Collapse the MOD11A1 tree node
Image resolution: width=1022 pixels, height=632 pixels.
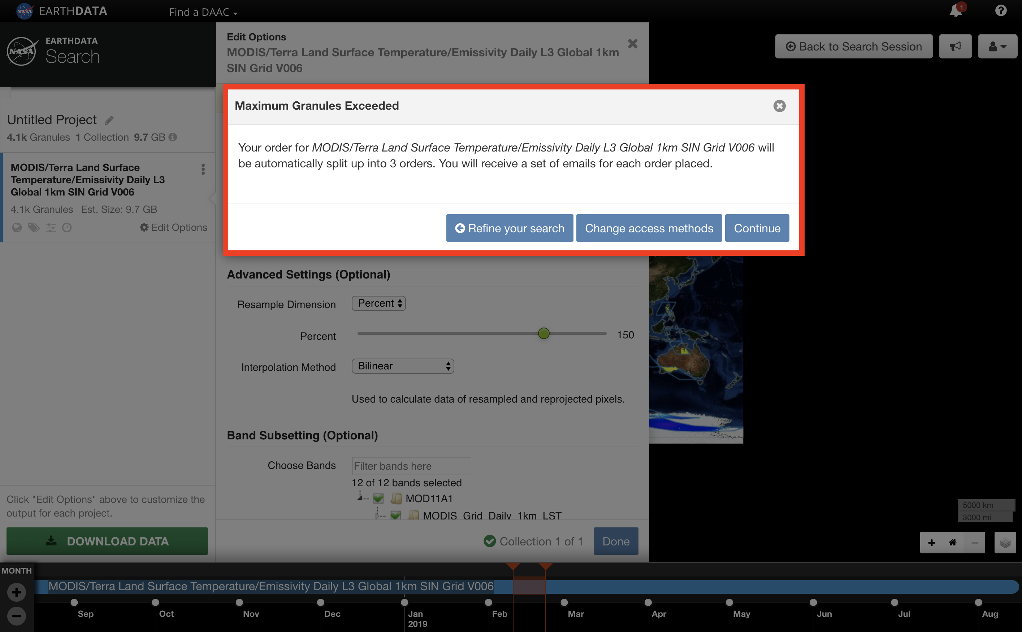pyautogui.click(x=360, y=497)
